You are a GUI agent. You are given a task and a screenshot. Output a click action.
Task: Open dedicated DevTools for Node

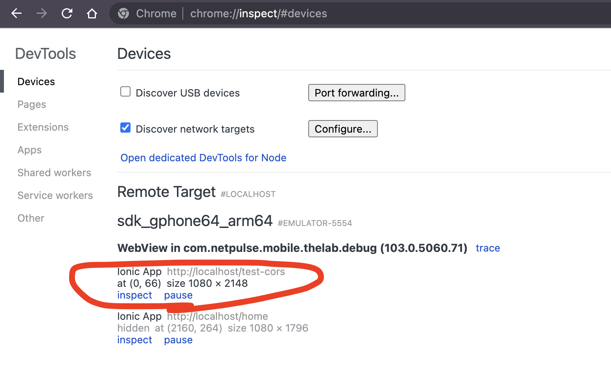pyautogui.click(x=203, y=158)
